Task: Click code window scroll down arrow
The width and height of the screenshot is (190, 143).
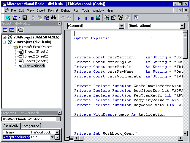Action: pos(185,134)
